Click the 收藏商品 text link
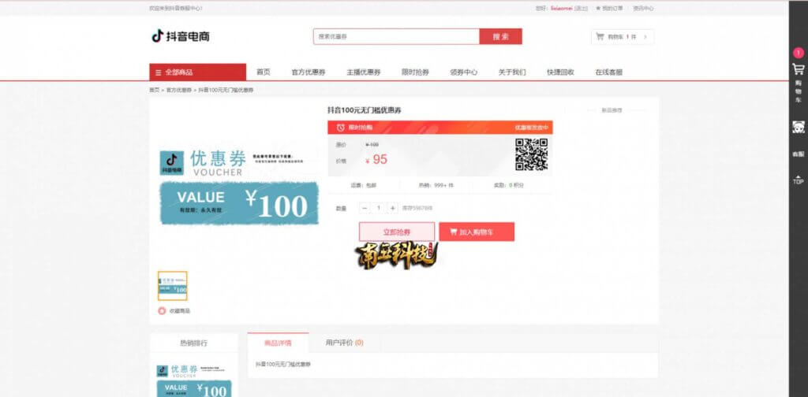This screenshot has width=808, height=397. pos(180,311)
